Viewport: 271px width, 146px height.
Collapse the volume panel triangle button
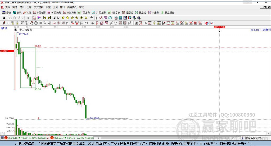tap(2, 133)
